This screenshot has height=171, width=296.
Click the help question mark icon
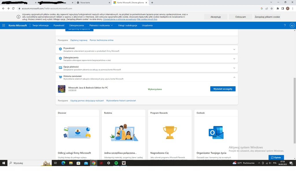point(285,25)
